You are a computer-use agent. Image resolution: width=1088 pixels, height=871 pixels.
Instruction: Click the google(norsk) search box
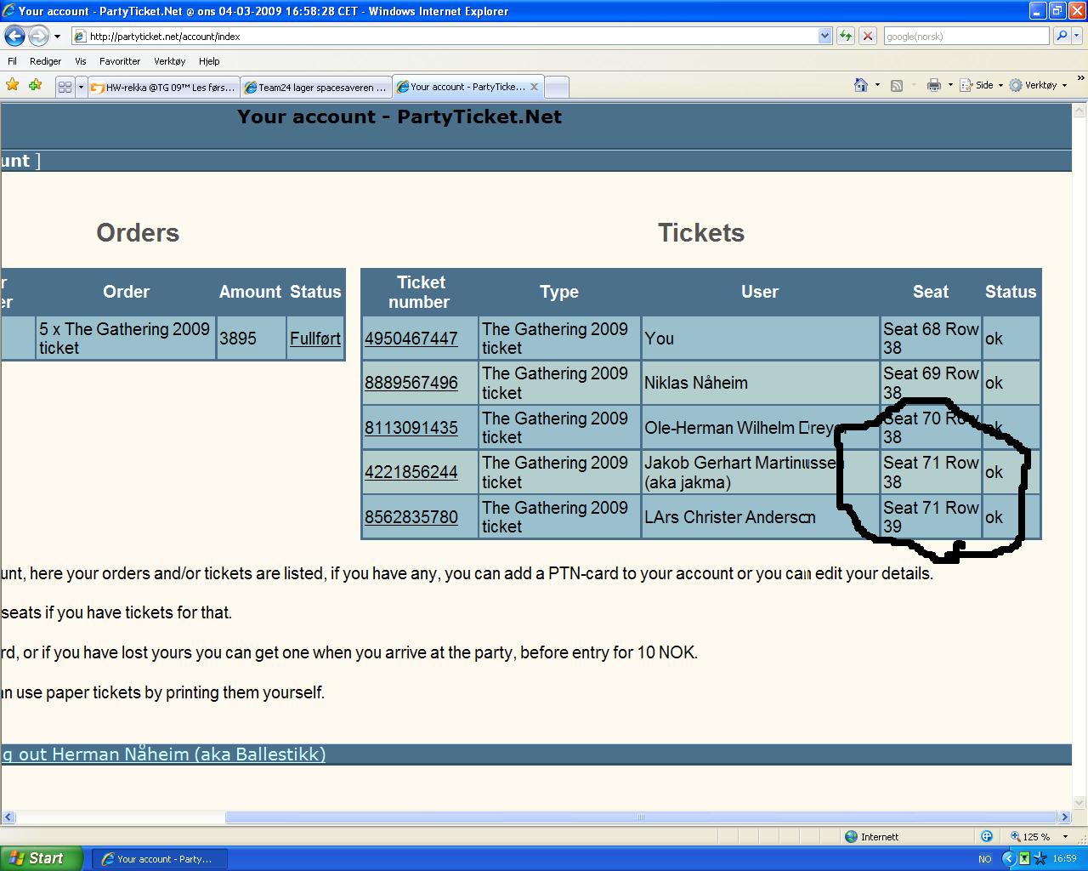(x=966, y=37)
